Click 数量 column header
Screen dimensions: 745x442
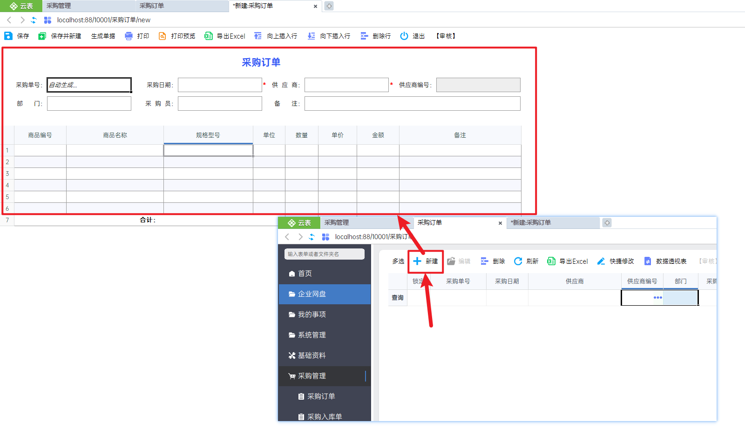[302, 135]
